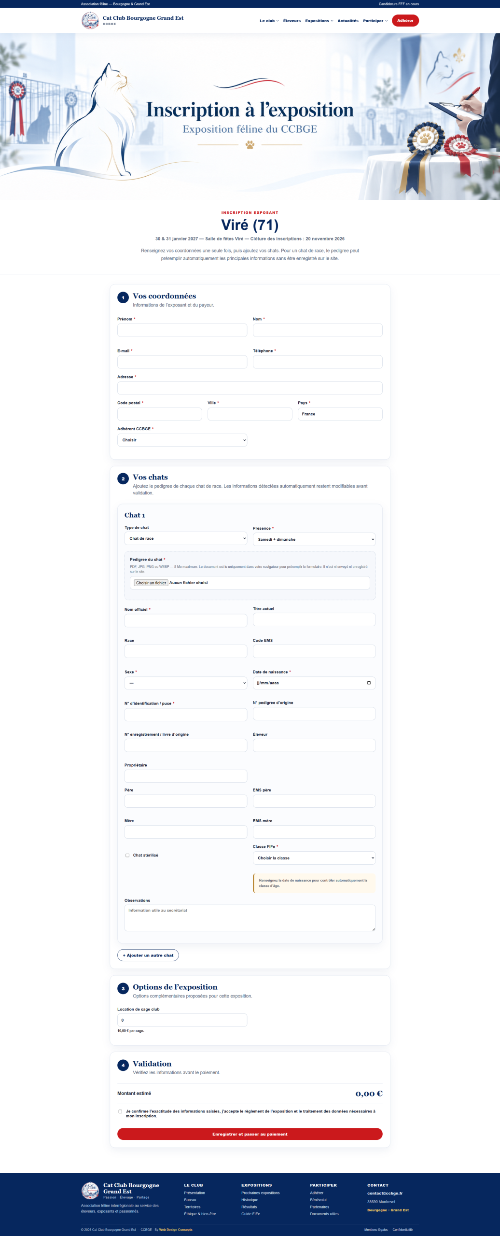The image size is (500, 1236).
Task: Click the paw print icon under the title
Action: click(250, 145)
